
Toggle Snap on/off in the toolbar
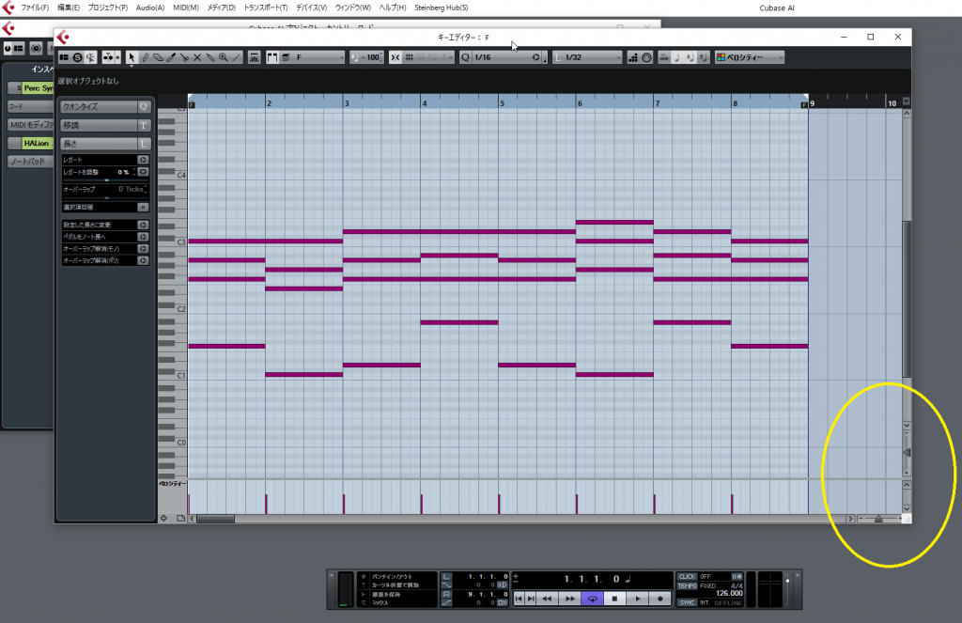(x=396, y=57)
